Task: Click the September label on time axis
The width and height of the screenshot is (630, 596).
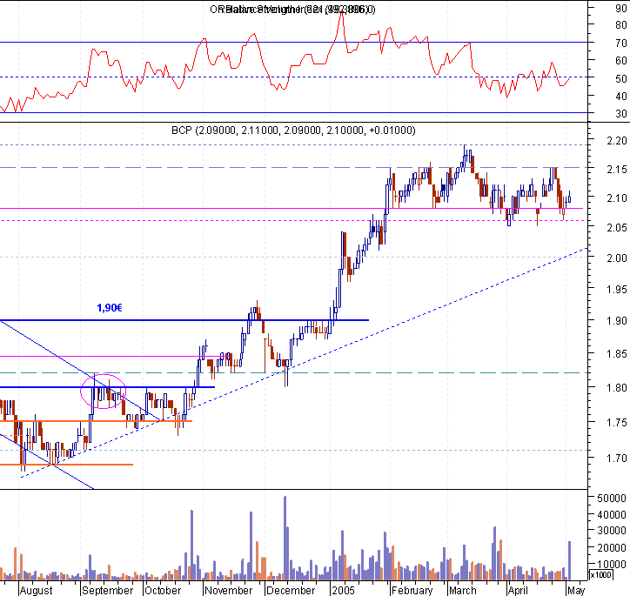Action: coord(107,591)
